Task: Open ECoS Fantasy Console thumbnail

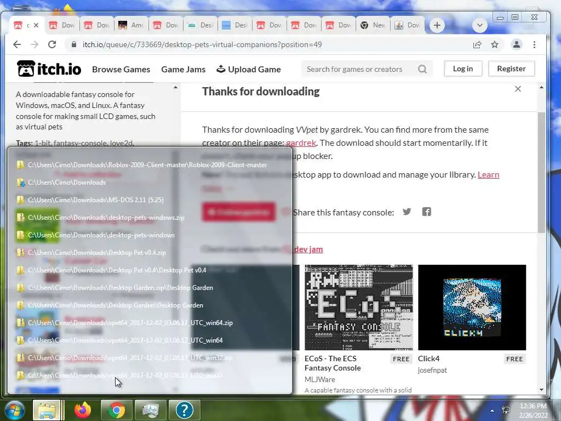Action: click(358, 308)
